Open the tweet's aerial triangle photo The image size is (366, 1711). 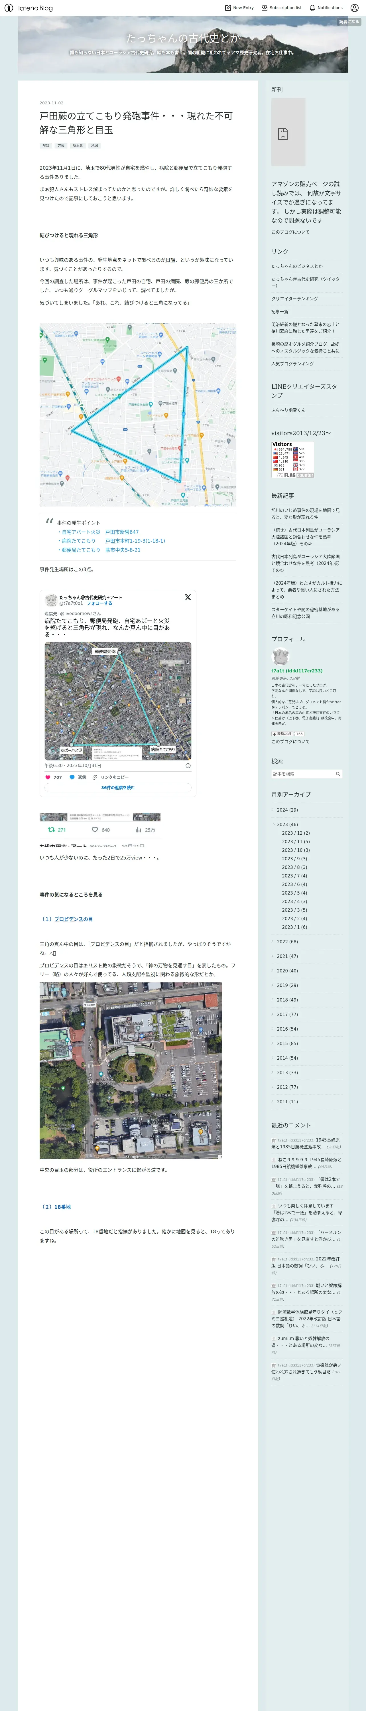click(117, 701)
